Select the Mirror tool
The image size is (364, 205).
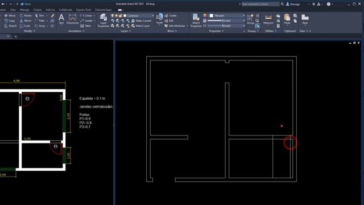[x=26, y=20]
